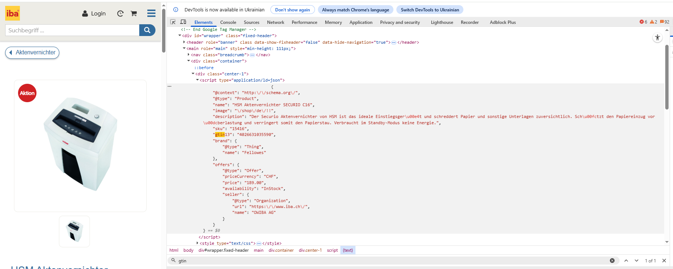Image resolution: width=673 pixels, height=269 pixels.
Task: Select body in the breadcrumb bar
Action: [188, 250]
